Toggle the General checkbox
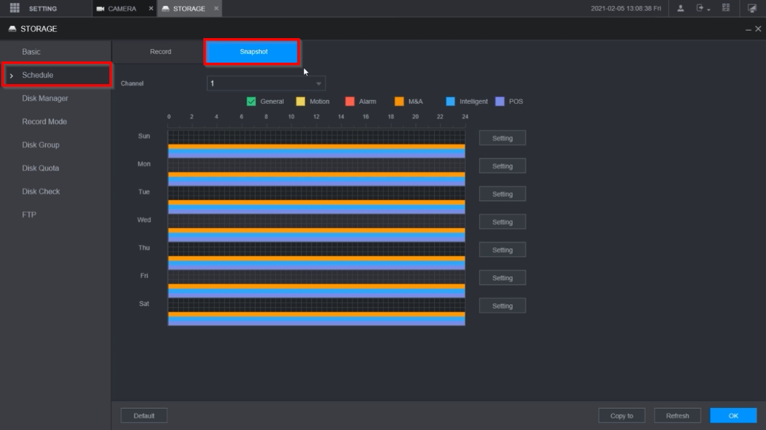Viewport: 766px width, 430px height. coord(251,102)
